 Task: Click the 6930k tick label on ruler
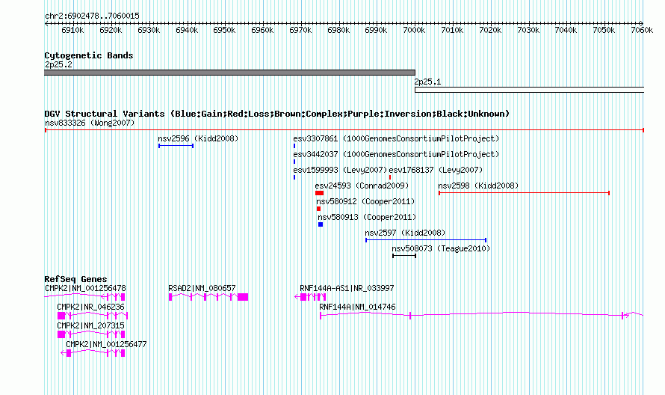(149, 30)
